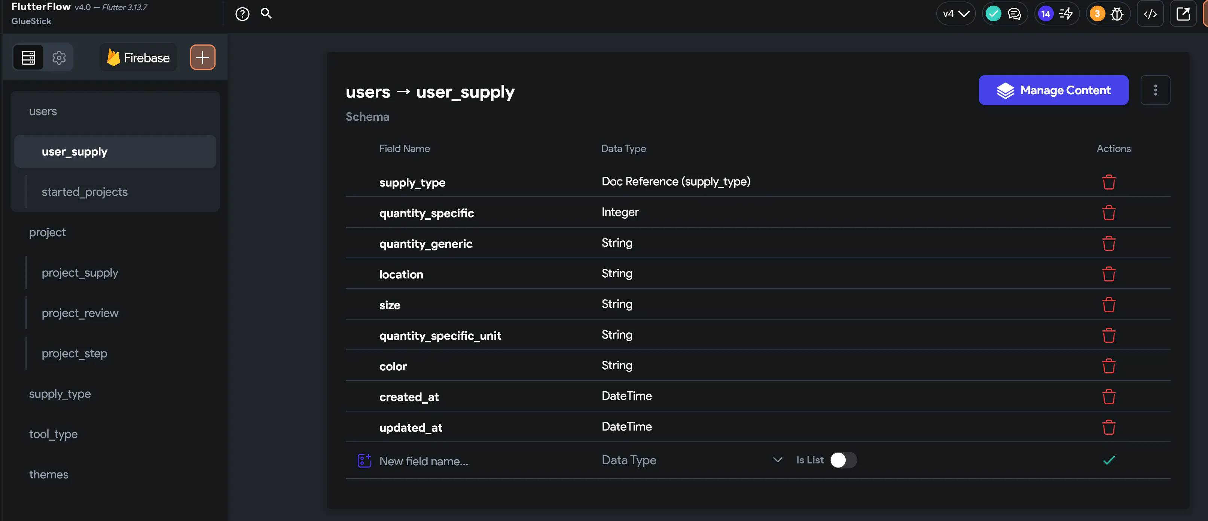Select the database collections view icon
The height and width of the screenshot is (521, 1208).
coord(28,58)
